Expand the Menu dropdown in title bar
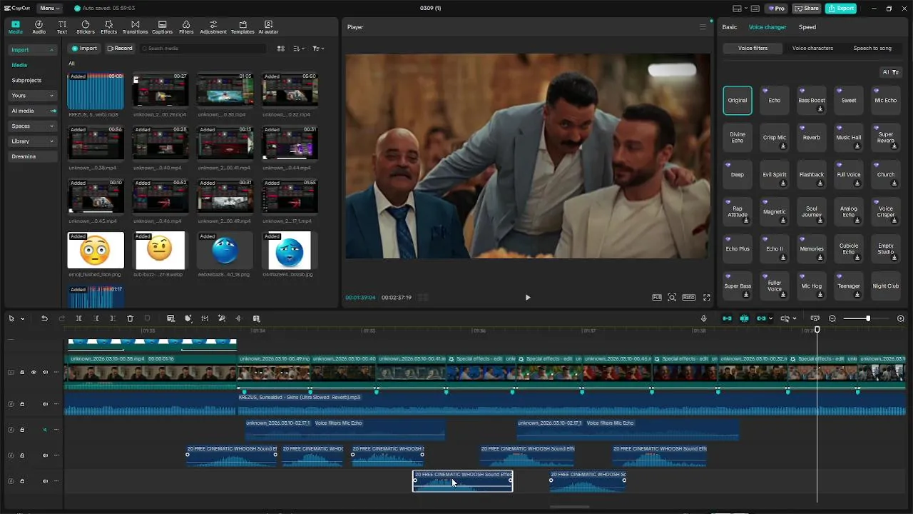Viewport: 913px width, 514px height. click(49, 8)
